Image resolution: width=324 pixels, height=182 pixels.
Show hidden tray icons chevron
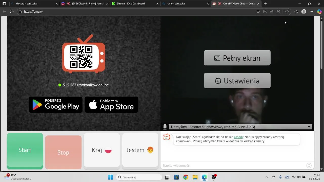click(267, 177)
